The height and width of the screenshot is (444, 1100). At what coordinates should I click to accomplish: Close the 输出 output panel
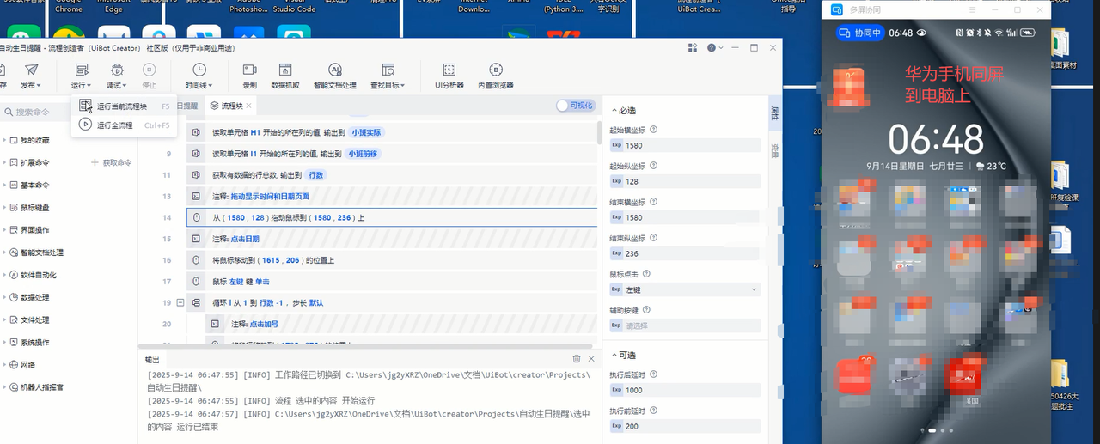[x=590, y=359]
